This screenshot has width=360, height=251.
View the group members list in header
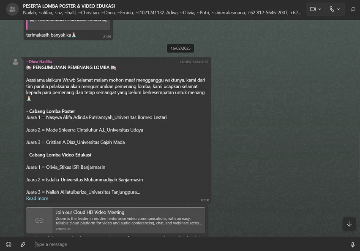[162, 13]
